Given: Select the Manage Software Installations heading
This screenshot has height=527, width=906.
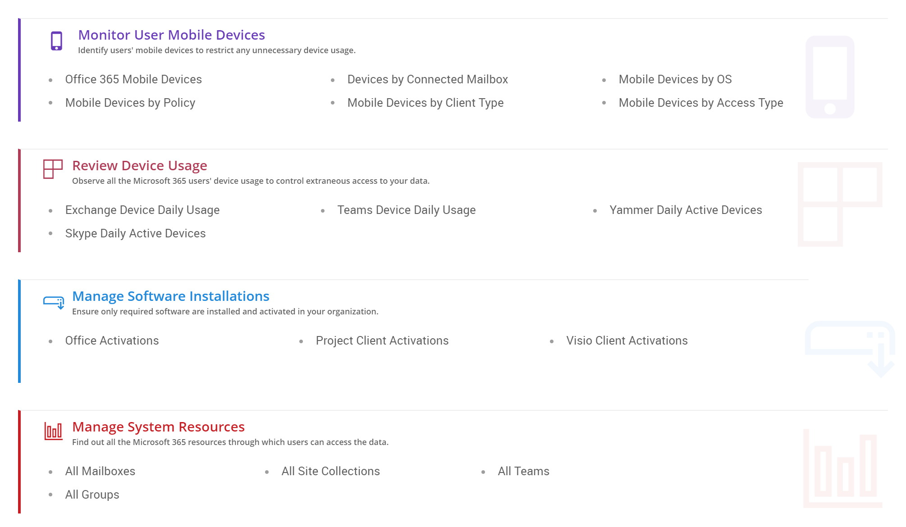Looking at the screenshot, I should (x=170, y=296).
